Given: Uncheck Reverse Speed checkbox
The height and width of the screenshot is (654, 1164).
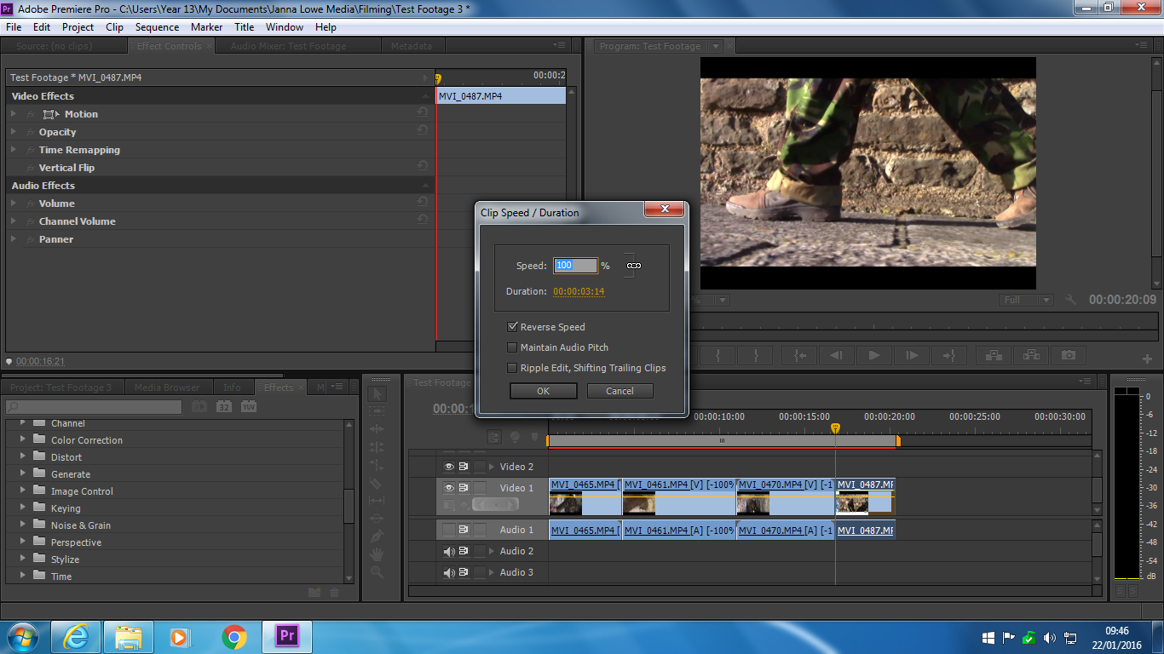Looking at the screenshot, I should click(512, 326).
